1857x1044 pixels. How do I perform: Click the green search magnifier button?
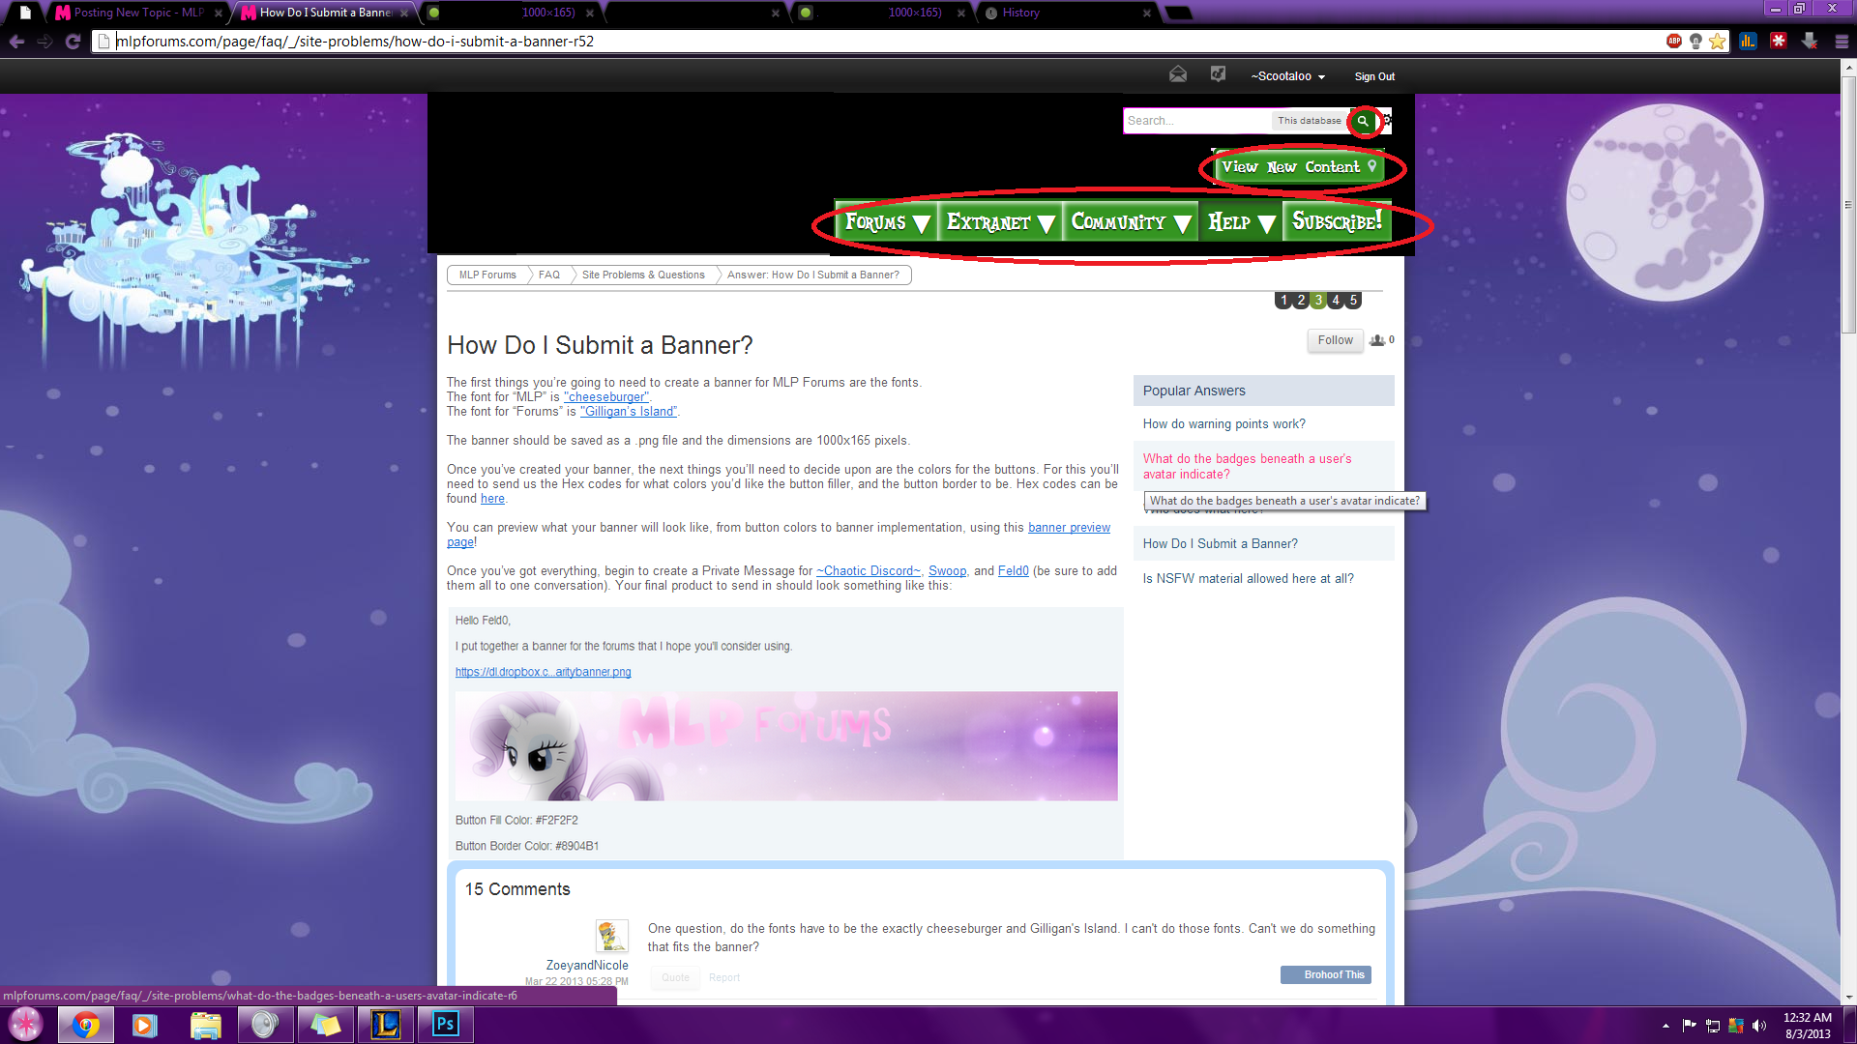coord(1363,121)
